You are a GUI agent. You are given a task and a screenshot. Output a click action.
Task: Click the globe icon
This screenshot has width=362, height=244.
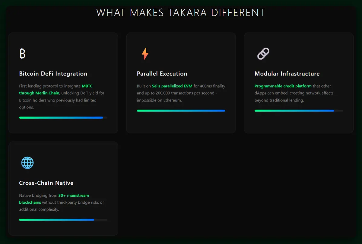tap(27, 163)
